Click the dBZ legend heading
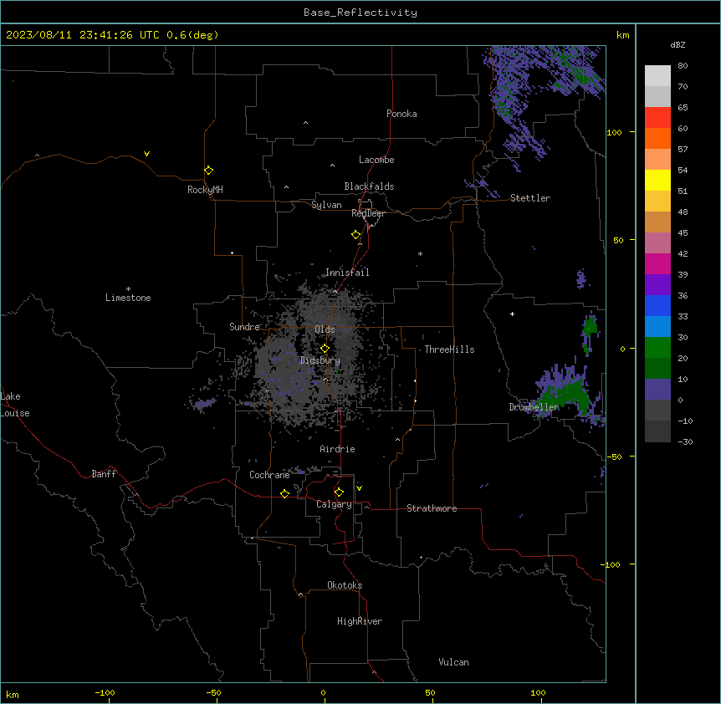The height and width of the screenshot is (704, 721). click(x=678, y=44)
